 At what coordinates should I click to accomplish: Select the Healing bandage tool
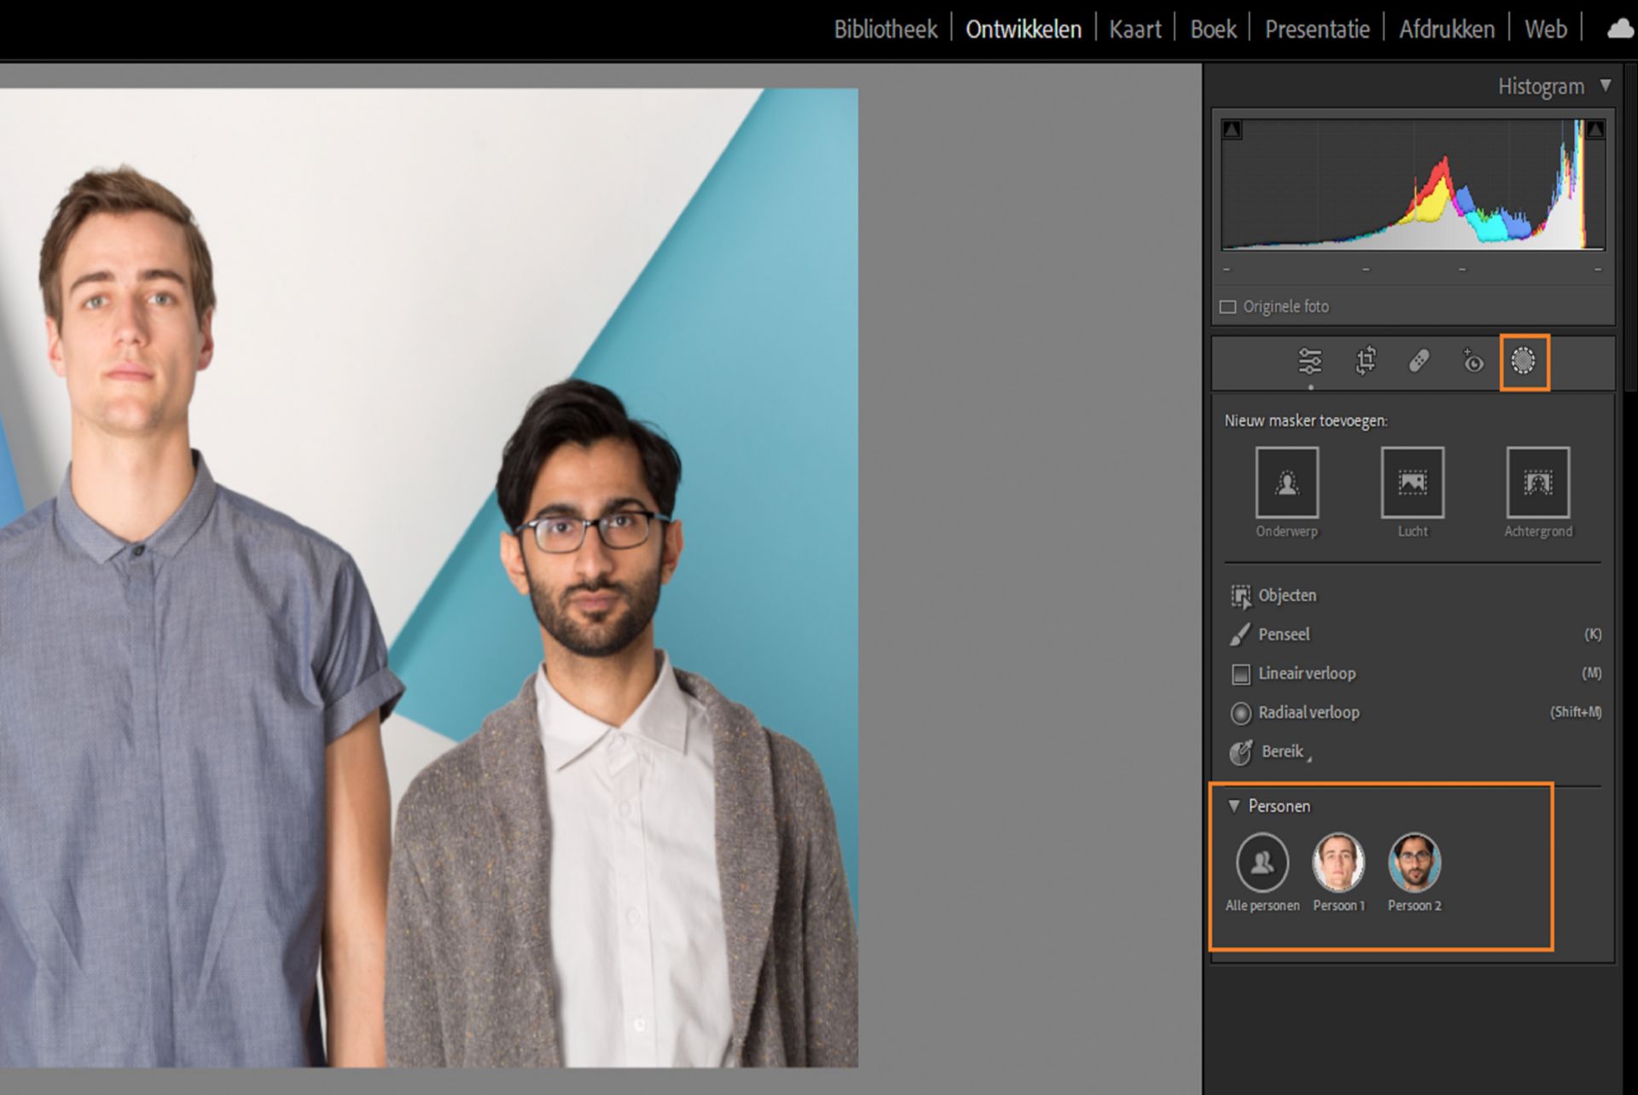(1419, 362)
